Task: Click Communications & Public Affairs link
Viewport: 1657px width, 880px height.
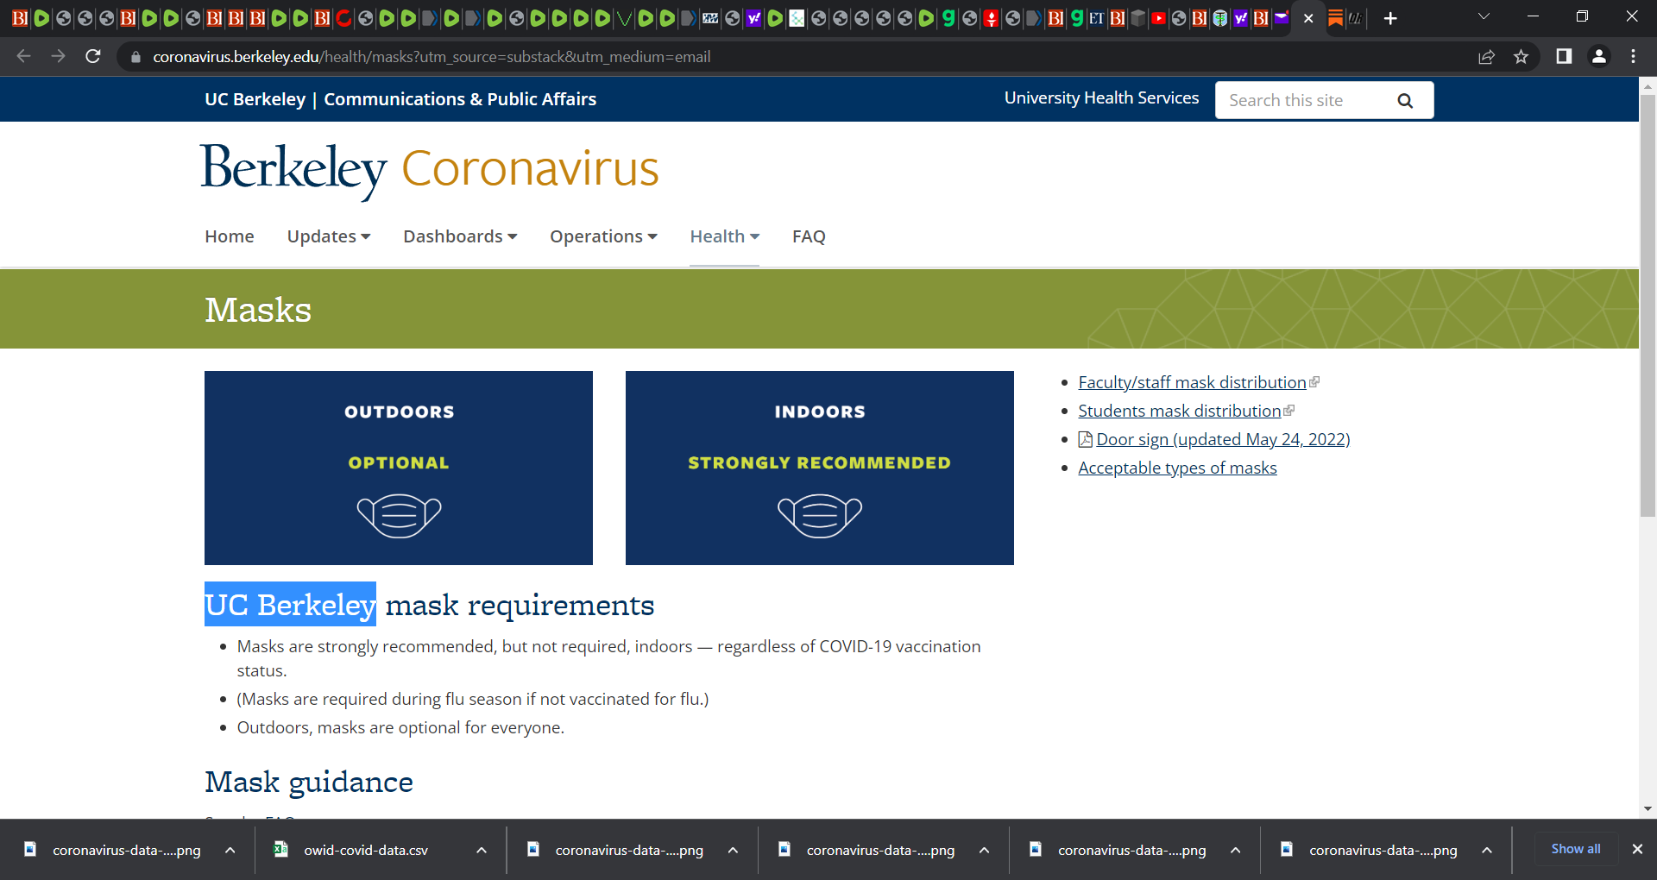Action: pos(460,99)
